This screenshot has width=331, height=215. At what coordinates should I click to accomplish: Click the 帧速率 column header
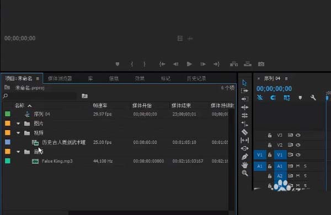(x=100, y=105)
